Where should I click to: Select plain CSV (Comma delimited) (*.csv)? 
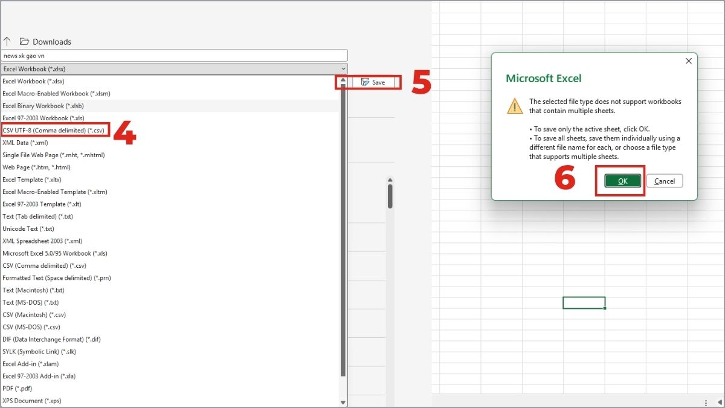tap(169, 265)
